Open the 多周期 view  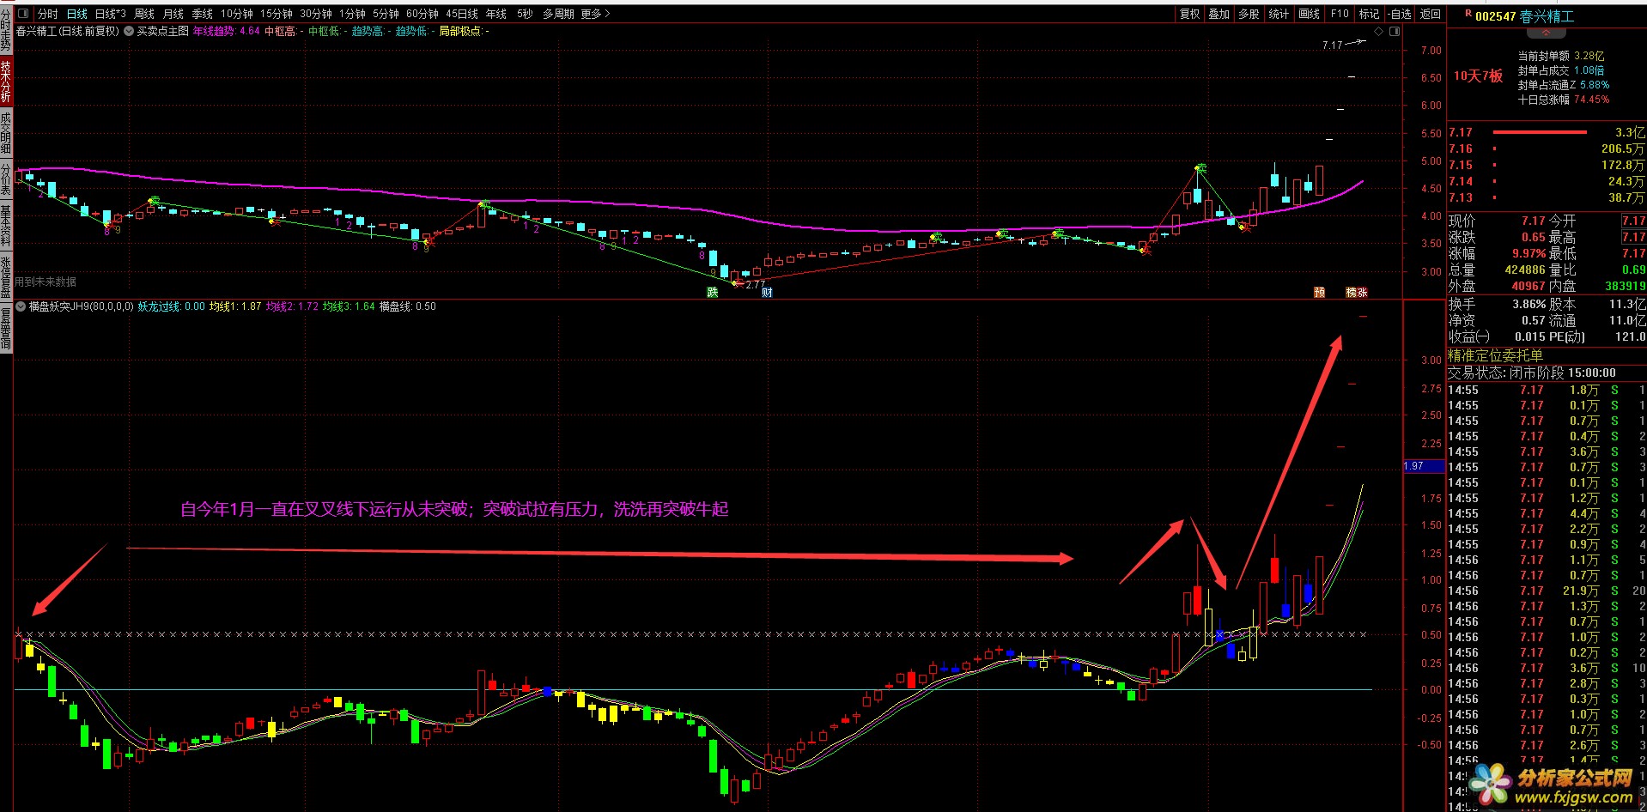tap(558, 14)
